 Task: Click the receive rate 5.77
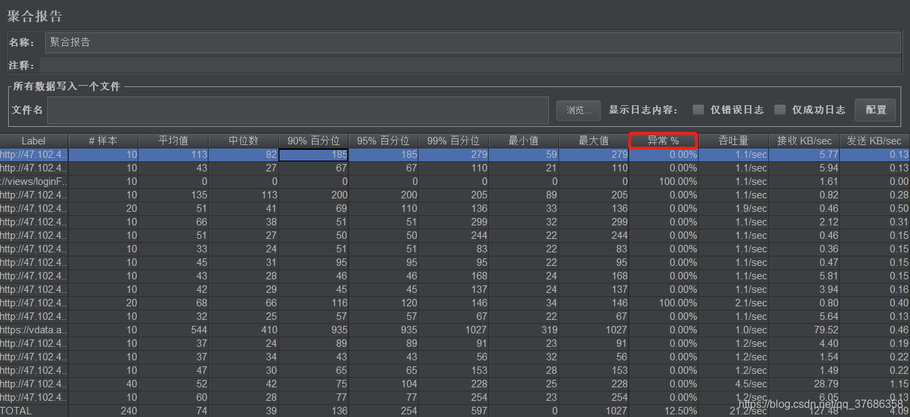(x=828, y=155)
